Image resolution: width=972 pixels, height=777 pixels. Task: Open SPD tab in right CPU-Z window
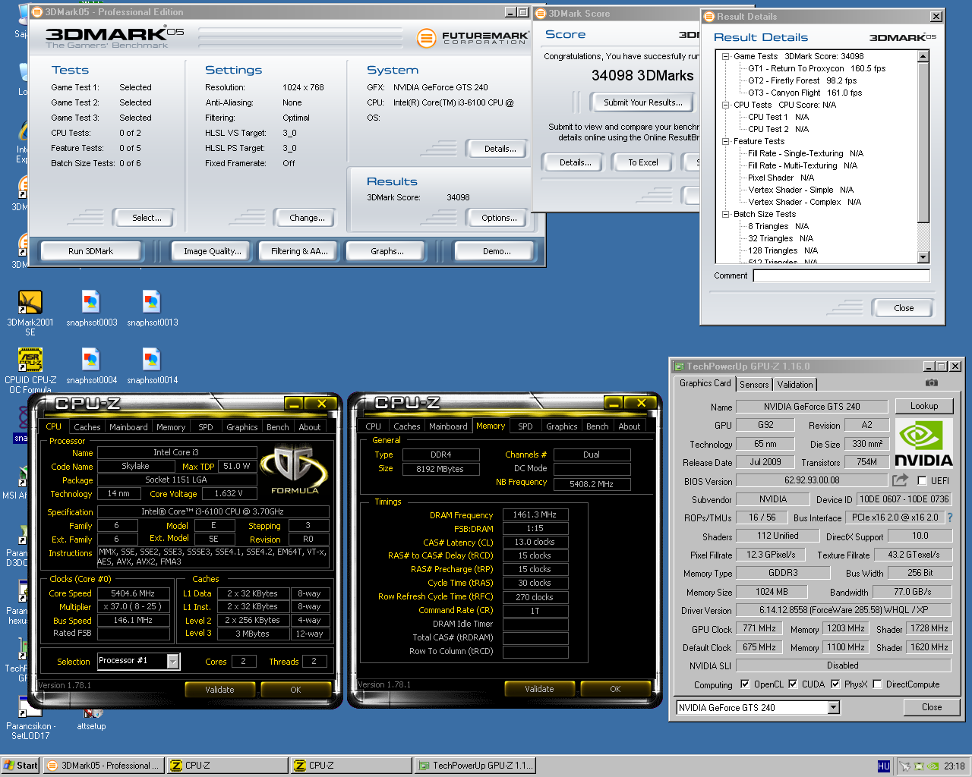[525, 426]
